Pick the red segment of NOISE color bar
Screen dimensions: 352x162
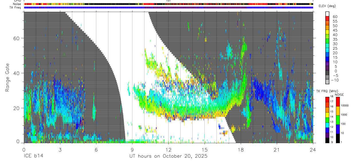(x=338, y=101)
